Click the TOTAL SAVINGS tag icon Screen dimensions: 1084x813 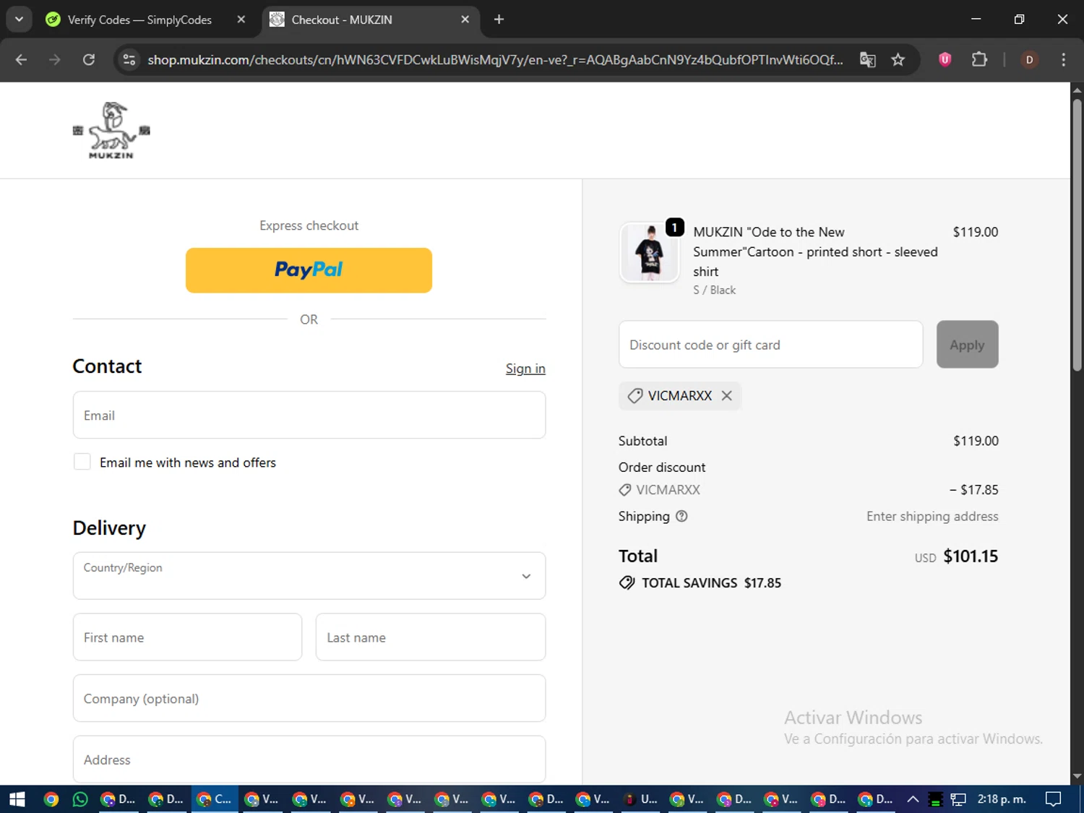[627, 583]
